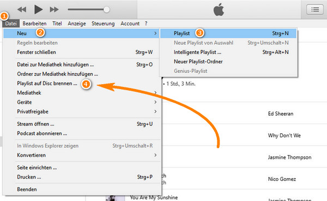This screenshot has height=201, width=327.
Task: Select the Nico Gomez artist row
Action: point(282,179)
